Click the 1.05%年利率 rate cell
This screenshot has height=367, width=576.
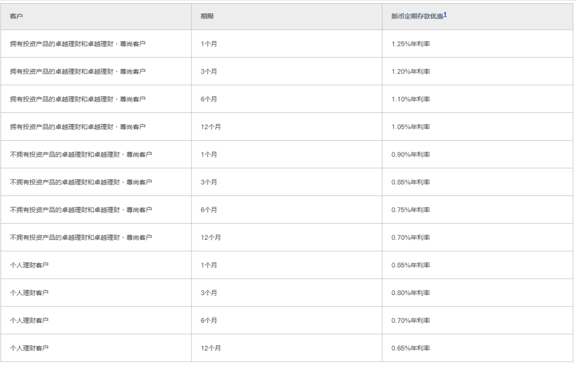[x=411, y=127]
